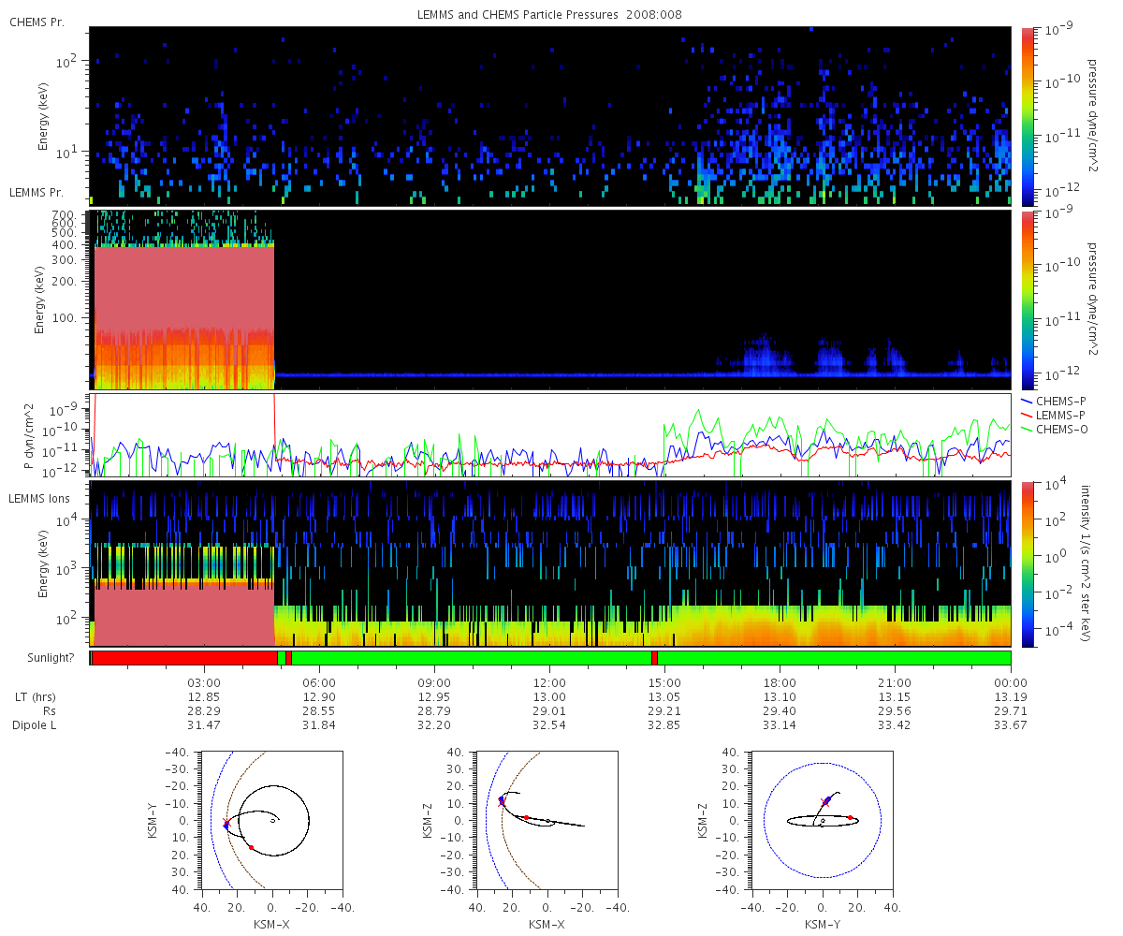Click the KSM-X versus KSM-Y orbit plot
Screen dimensions: 1123x936
pyautogui.click(x=271, y=820)
